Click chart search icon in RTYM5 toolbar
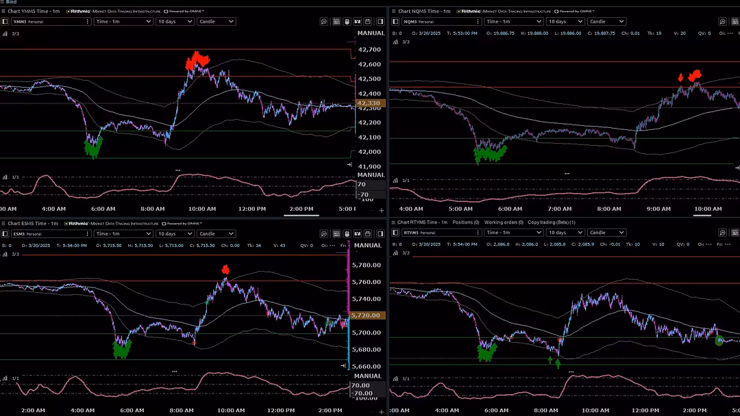Image resolution: width=740 pixels, height=416 pixels. [723, 233]
